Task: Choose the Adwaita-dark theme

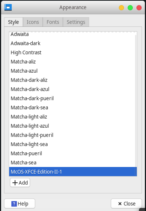Action: 73,43
